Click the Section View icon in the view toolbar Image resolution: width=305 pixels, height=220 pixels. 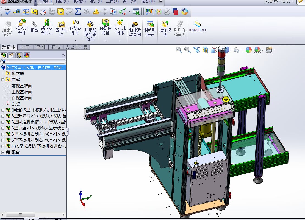click(x=205, y=50)
